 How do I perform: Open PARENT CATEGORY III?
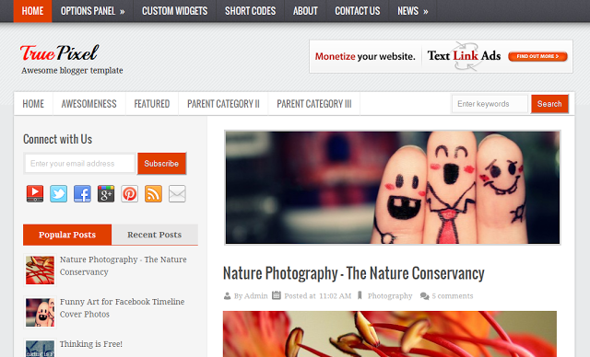[314, 104]
